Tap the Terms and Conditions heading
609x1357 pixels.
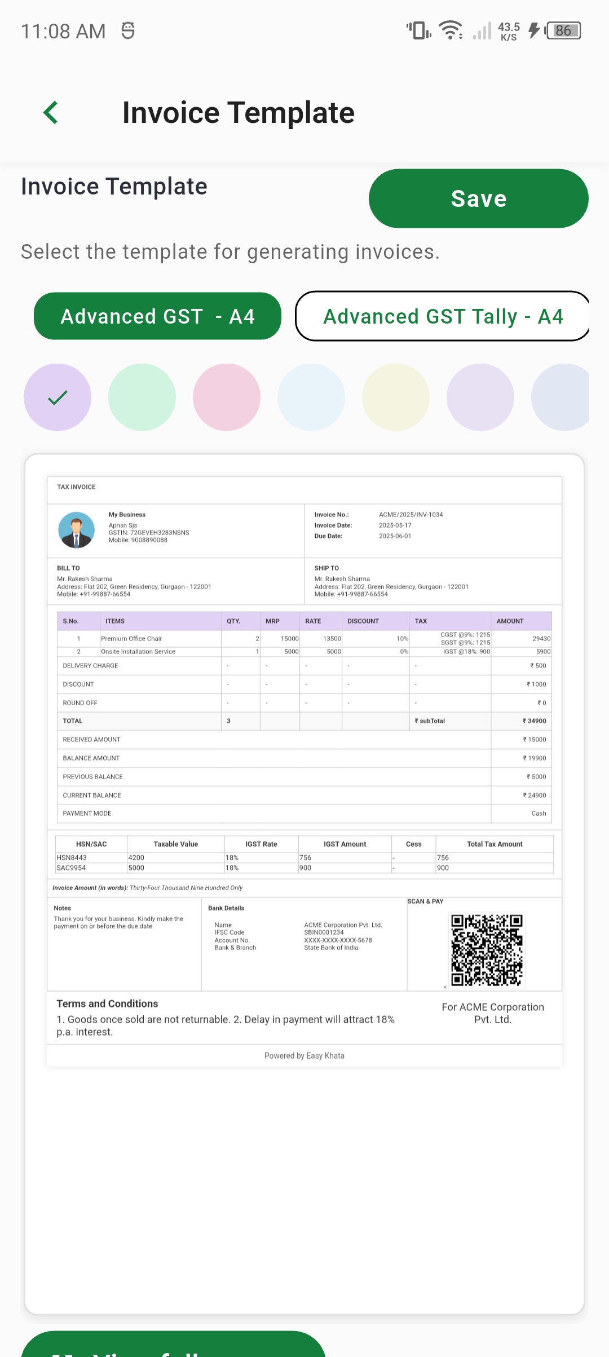click(x=107, y=1004)
